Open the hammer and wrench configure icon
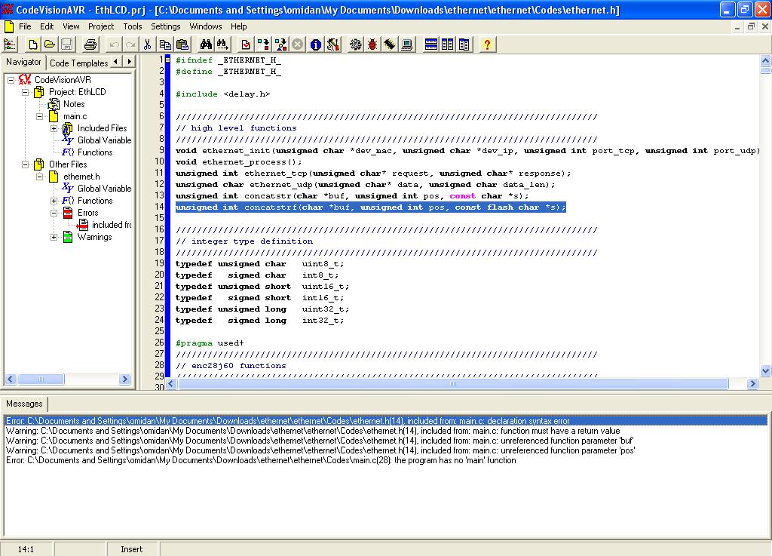Screen dimensions: 772x556 coord(332,45)
